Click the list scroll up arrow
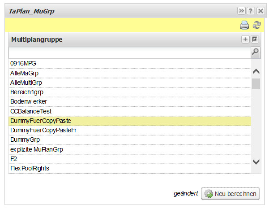The height and width of the screenshot is (209, 269). 256,71
